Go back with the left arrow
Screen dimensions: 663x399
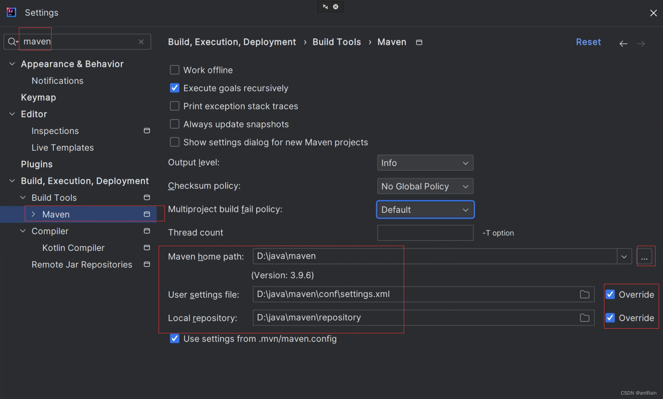click(x=623, y=44)
